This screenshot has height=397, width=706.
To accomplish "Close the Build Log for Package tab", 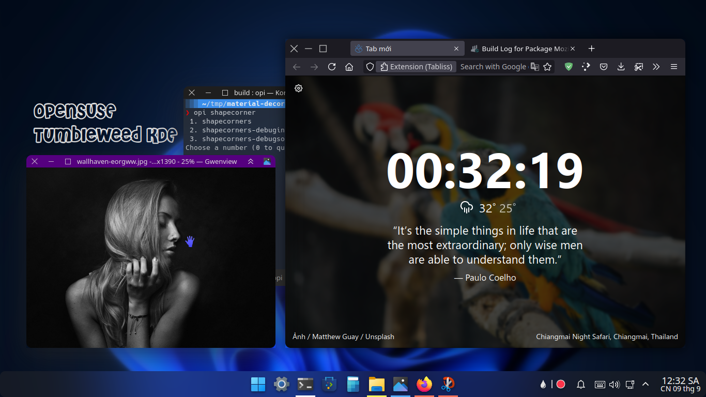I will pyautogui.click(x=572, y=49).
